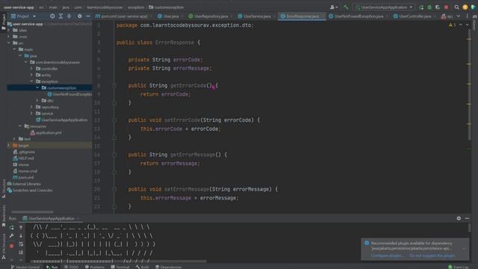This screenshot has height=269, width=478.
Task: Click Run console horizontal scrollbar
Action: click(x=119, y=262)
